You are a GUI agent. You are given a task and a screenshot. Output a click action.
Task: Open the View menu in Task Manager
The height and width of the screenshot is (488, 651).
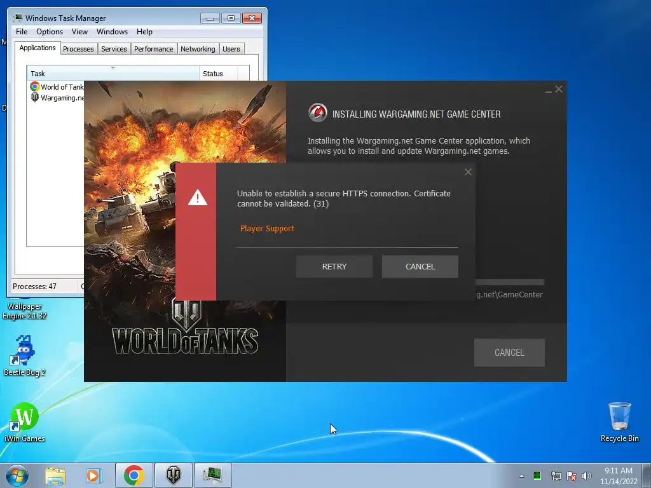[79, 32]
